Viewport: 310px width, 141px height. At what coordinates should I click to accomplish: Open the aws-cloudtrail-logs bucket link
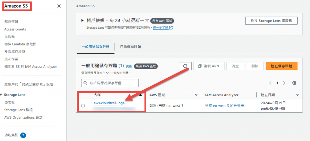[110, 103]
